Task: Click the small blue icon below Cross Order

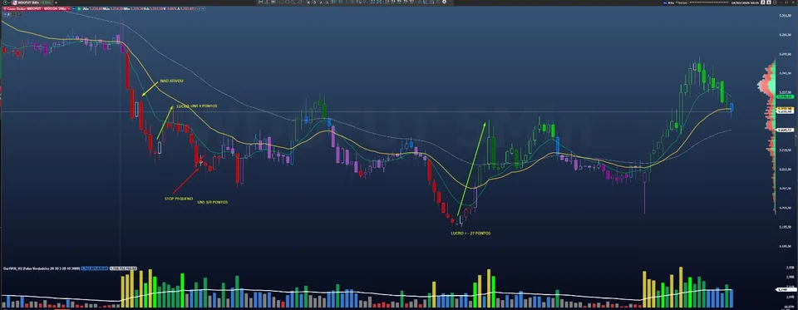Action: (x=5, y=14)
